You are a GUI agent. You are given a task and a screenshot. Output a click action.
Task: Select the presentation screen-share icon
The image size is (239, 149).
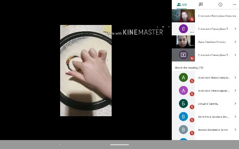183,55
